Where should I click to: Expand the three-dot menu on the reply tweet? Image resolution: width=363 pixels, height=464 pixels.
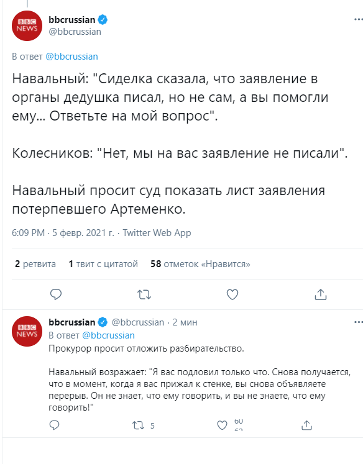tap(358, 322)
